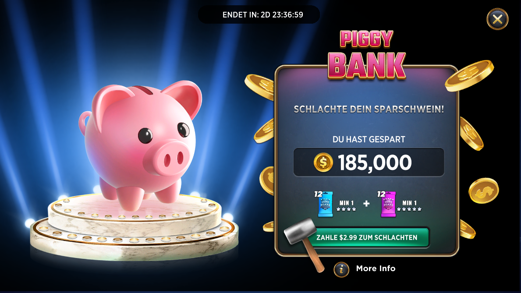The image size is (521, 293).
Task: Tap the hammer icon
Action: pos(305,244)
